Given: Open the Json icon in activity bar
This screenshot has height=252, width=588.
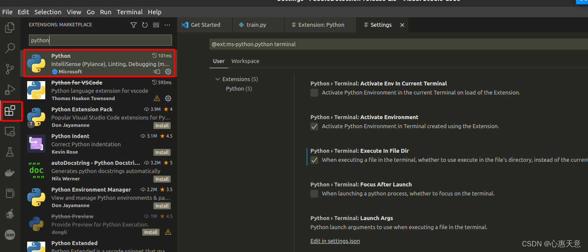Looking at the screenshot, I should tap(9, 235).
